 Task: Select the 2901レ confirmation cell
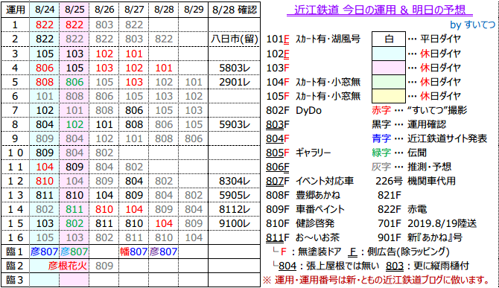click(x=234, y=82)
